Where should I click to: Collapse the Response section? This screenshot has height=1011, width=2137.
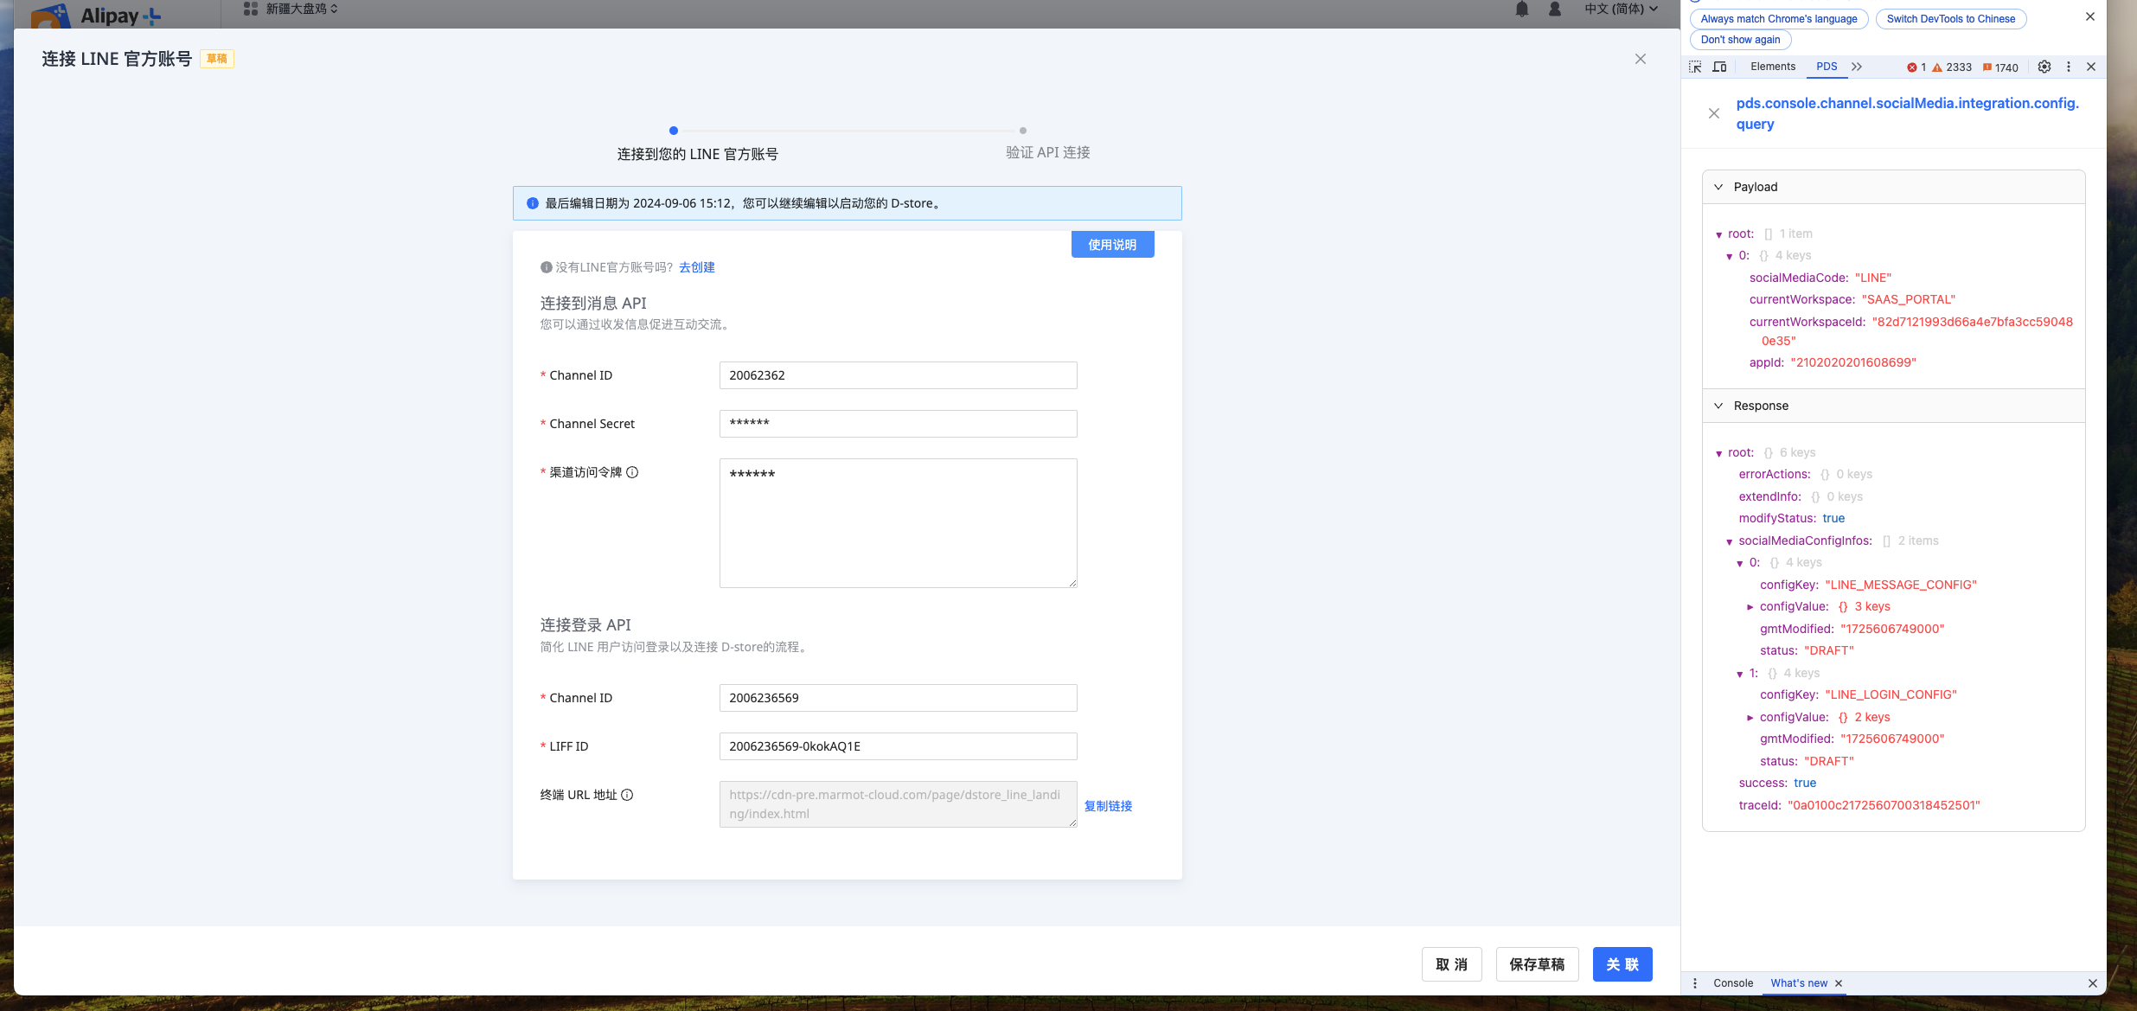[x=1718, y=405]
